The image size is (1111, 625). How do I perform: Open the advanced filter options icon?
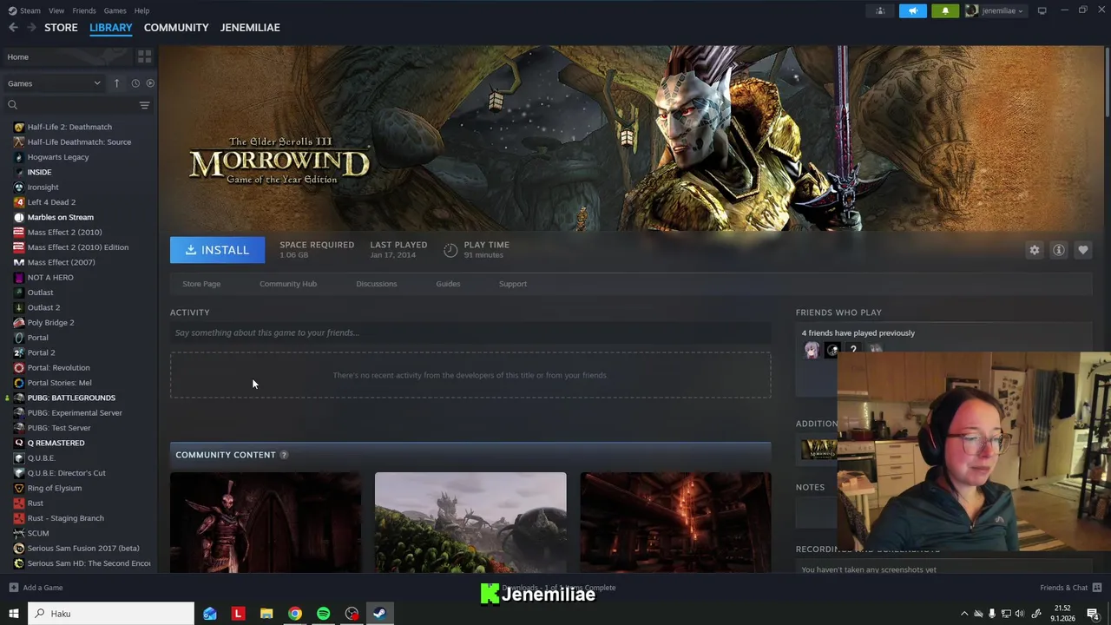[144, 105]
